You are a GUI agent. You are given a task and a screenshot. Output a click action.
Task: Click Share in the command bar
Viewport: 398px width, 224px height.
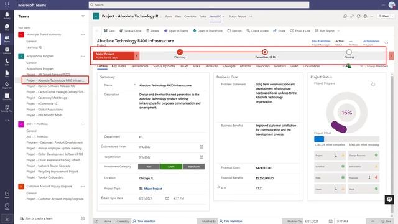(279, 30)
